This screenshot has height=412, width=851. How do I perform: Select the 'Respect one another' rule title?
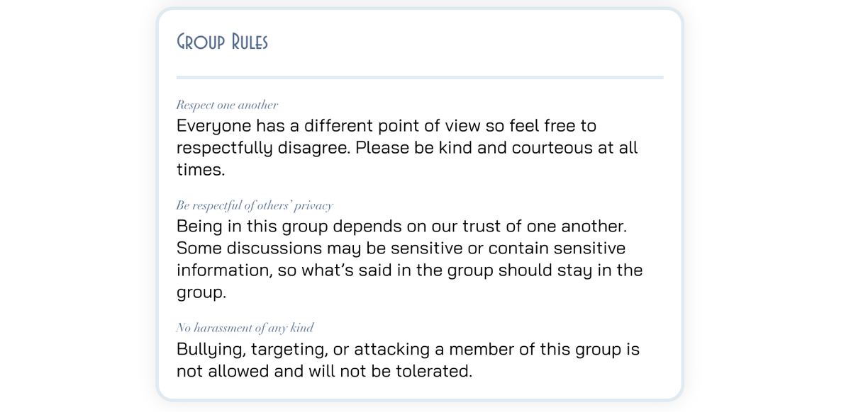coord(227,105)
